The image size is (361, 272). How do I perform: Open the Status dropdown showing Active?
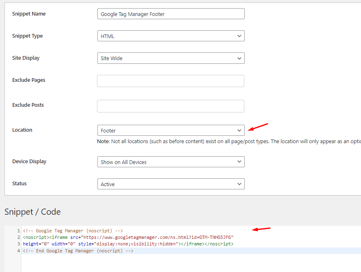point(171,184)
